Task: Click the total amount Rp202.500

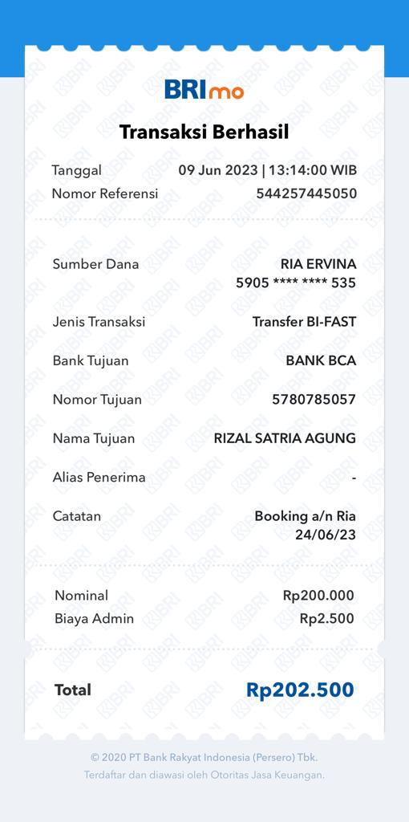Action: tap(300, 690)
